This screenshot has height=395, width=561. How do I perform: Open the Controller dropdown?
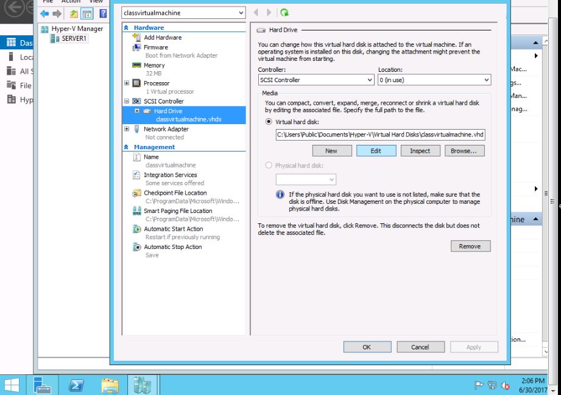click(316, 80)
